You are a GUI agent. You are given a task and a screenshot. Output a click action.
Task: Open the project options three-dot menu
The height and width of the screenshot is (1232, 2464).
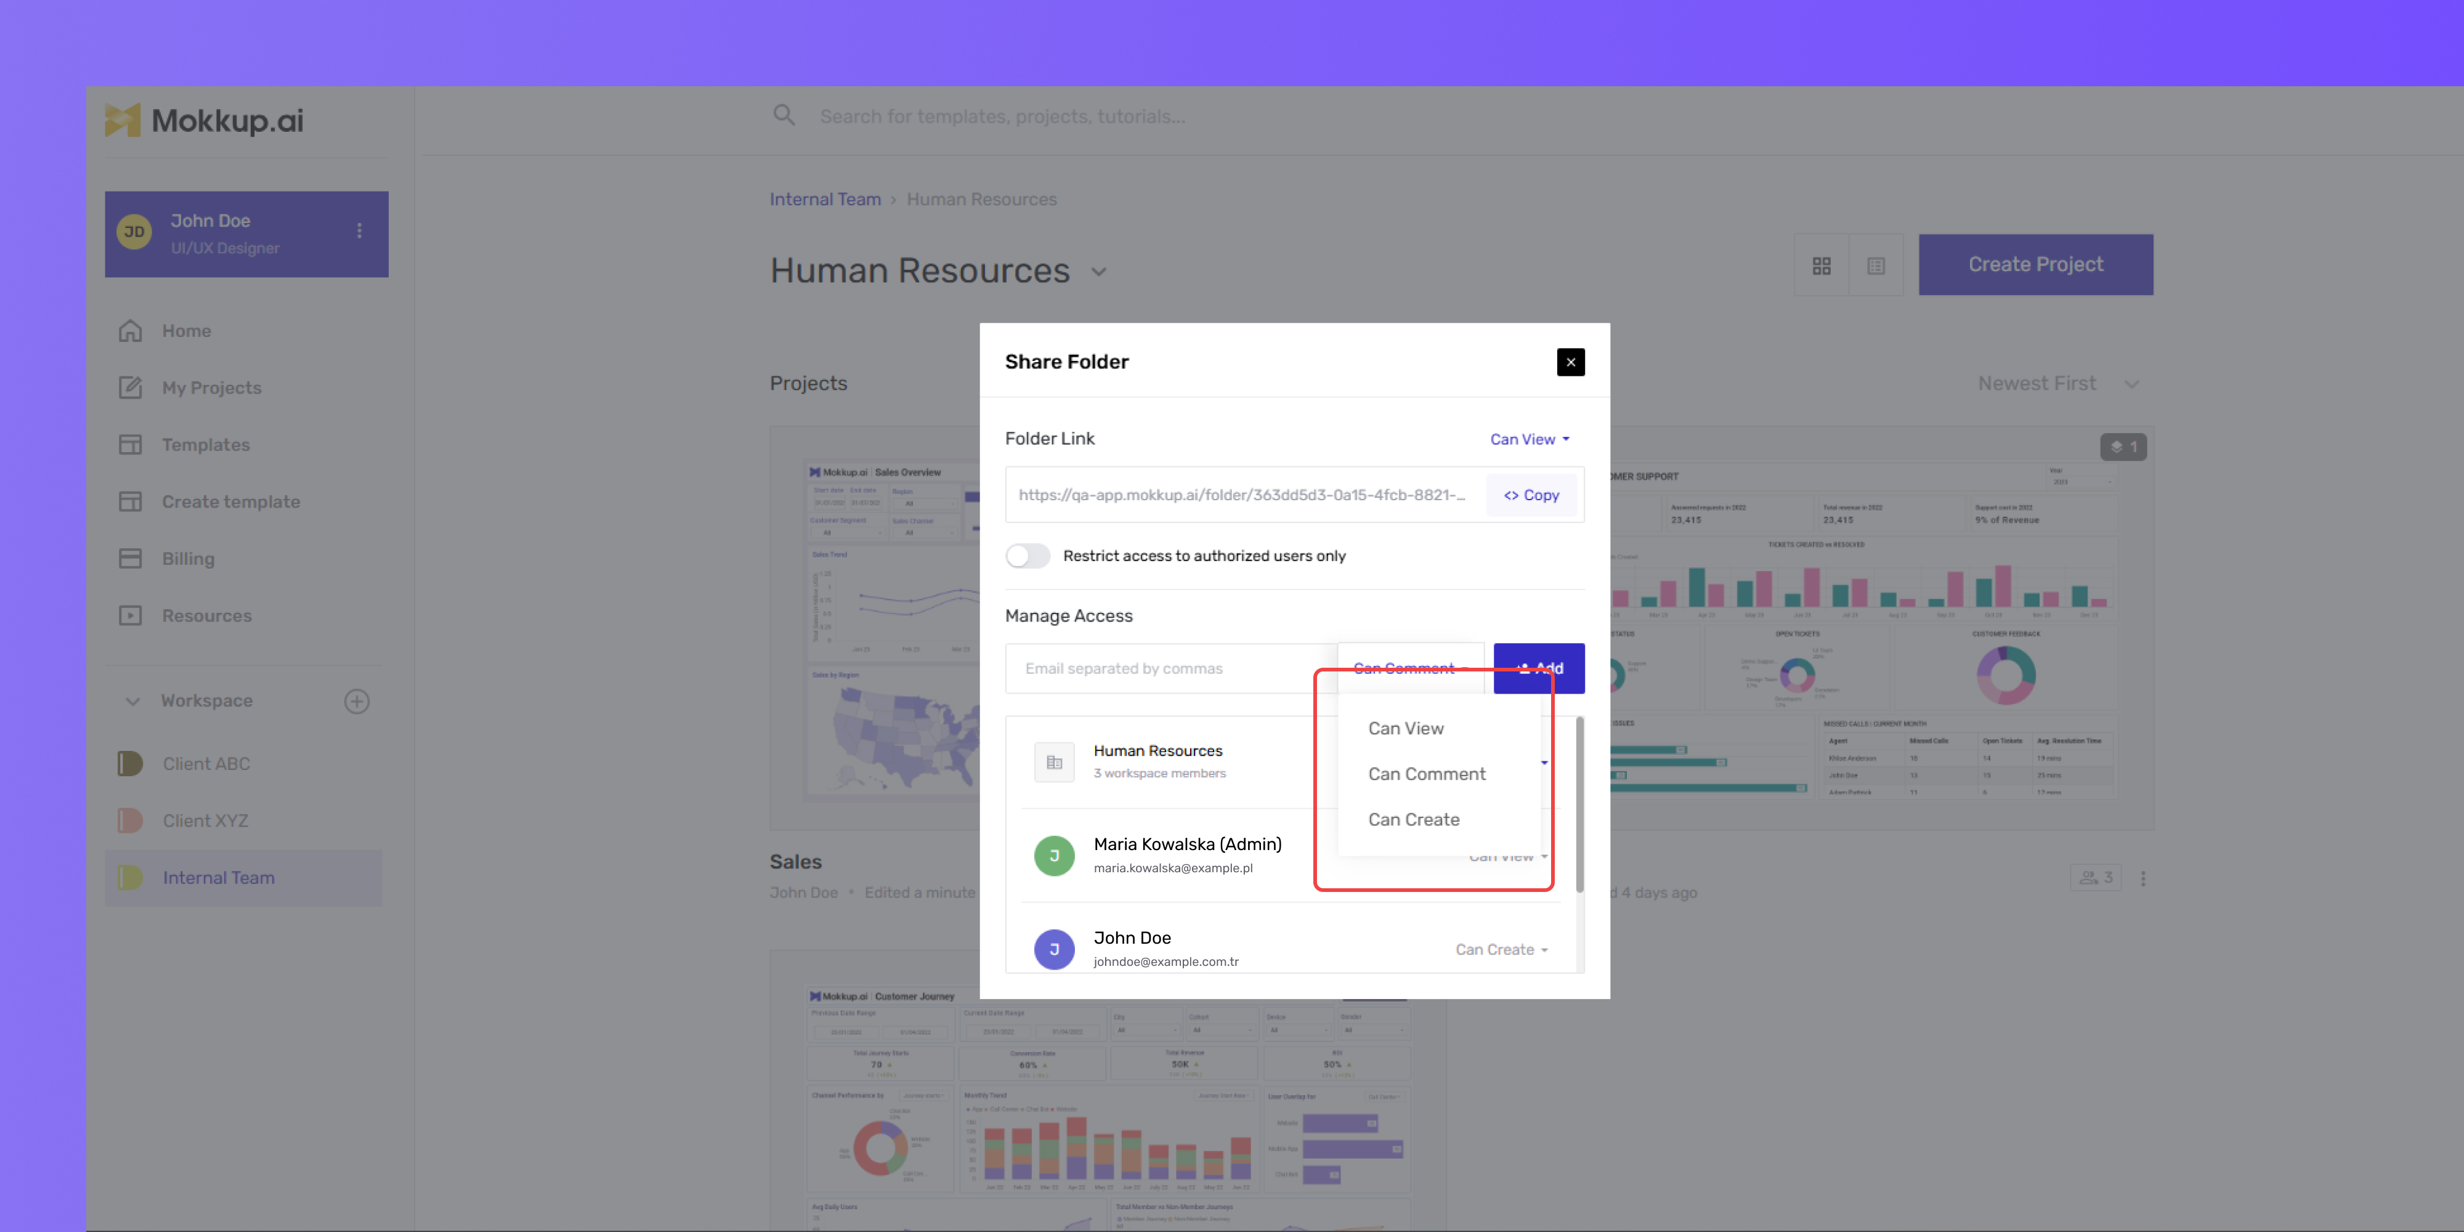click(2142, 878)
